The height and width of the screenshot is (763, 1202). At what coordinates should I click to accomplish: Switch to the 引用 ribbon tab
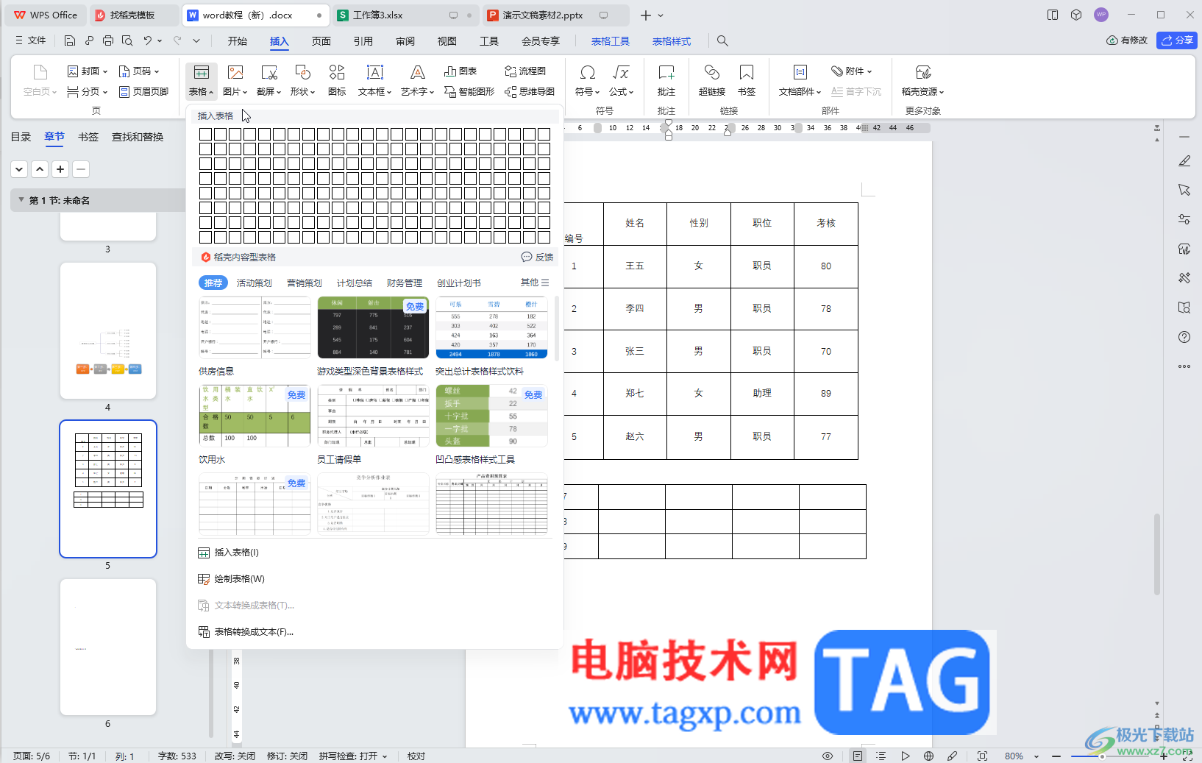click(363, 41)
